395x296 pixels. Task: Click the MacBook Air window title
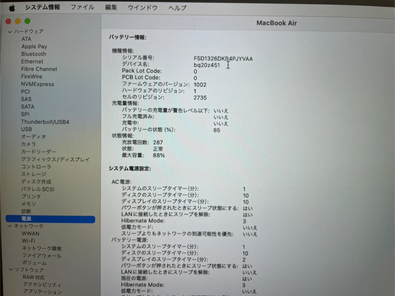[276, 23]
